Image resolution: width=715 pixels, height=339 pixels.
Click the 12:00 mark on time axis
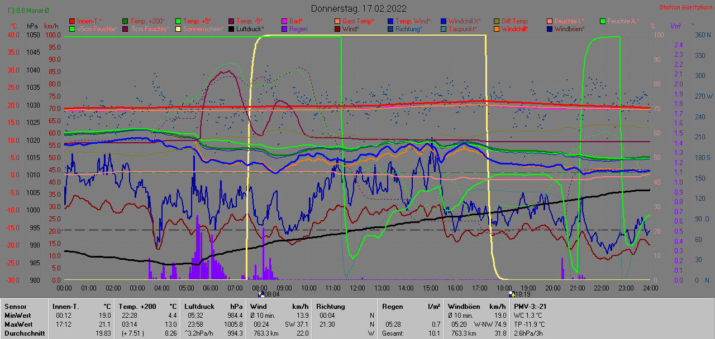[357, 288]
